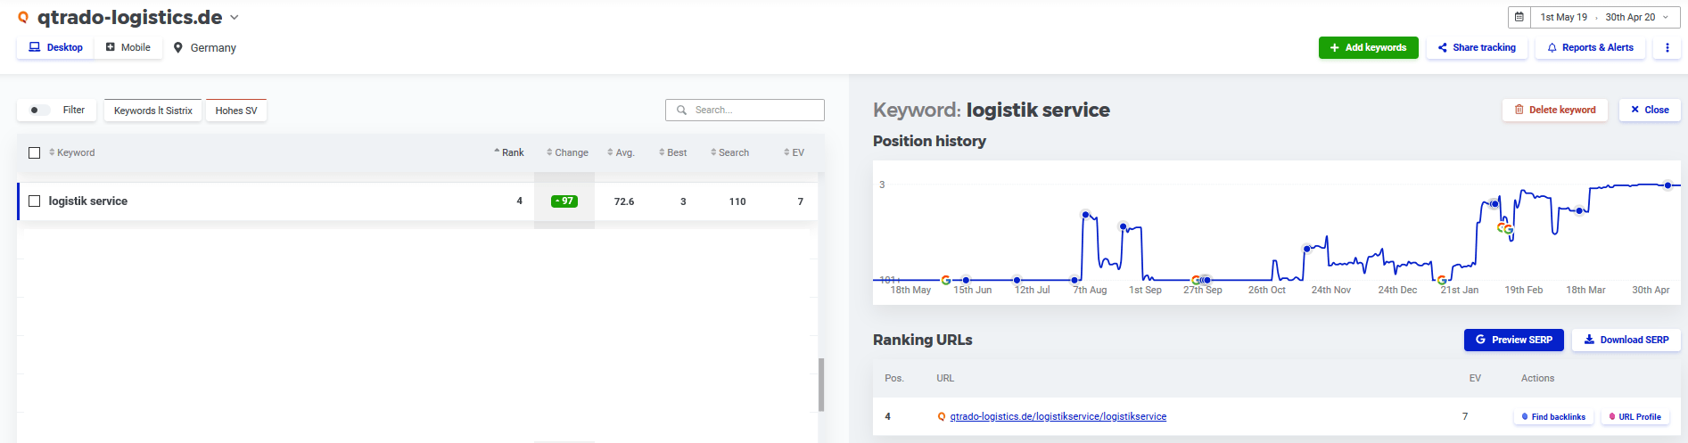Click the green +97 change badge

564,201
